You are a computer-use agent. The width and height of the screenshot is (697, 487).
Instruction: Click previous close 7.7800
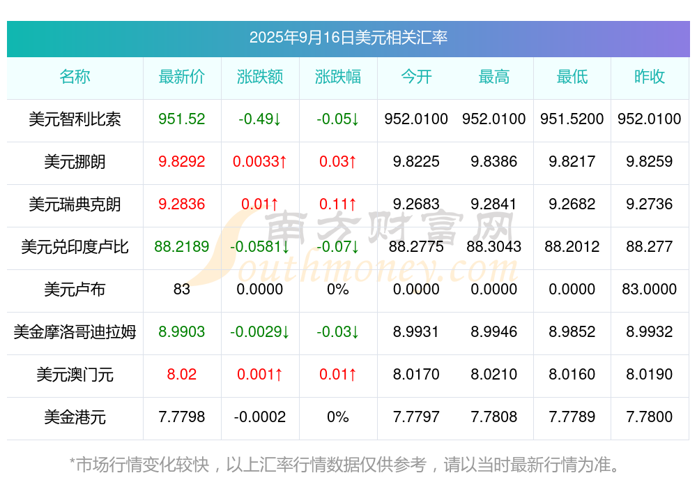[650, 417]
